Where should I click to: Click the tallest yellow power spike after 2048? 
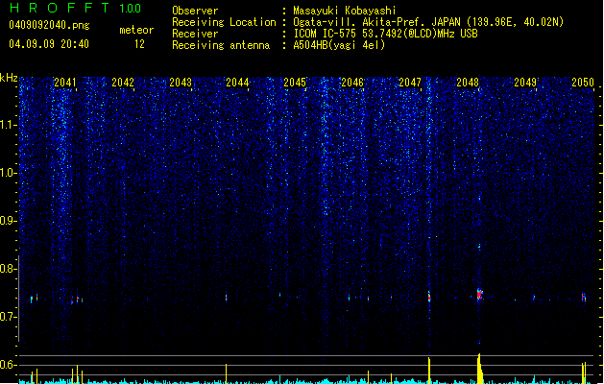point(479,369)
